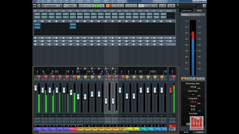Click first insert slot on bass channel
The width and height of the screenshot is (239, 134).
[73, 24]
